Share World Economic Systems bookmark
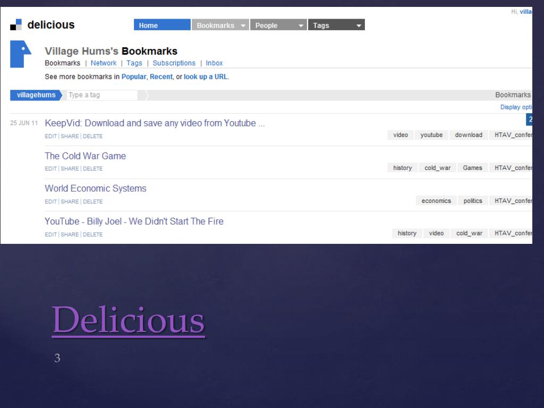 (x=70, y=201)
